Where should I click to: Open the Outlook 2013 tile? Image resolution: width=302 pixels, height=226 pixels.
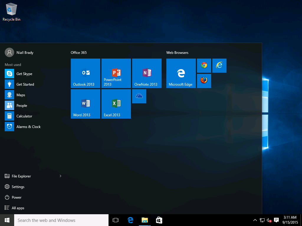coord(86,73)
